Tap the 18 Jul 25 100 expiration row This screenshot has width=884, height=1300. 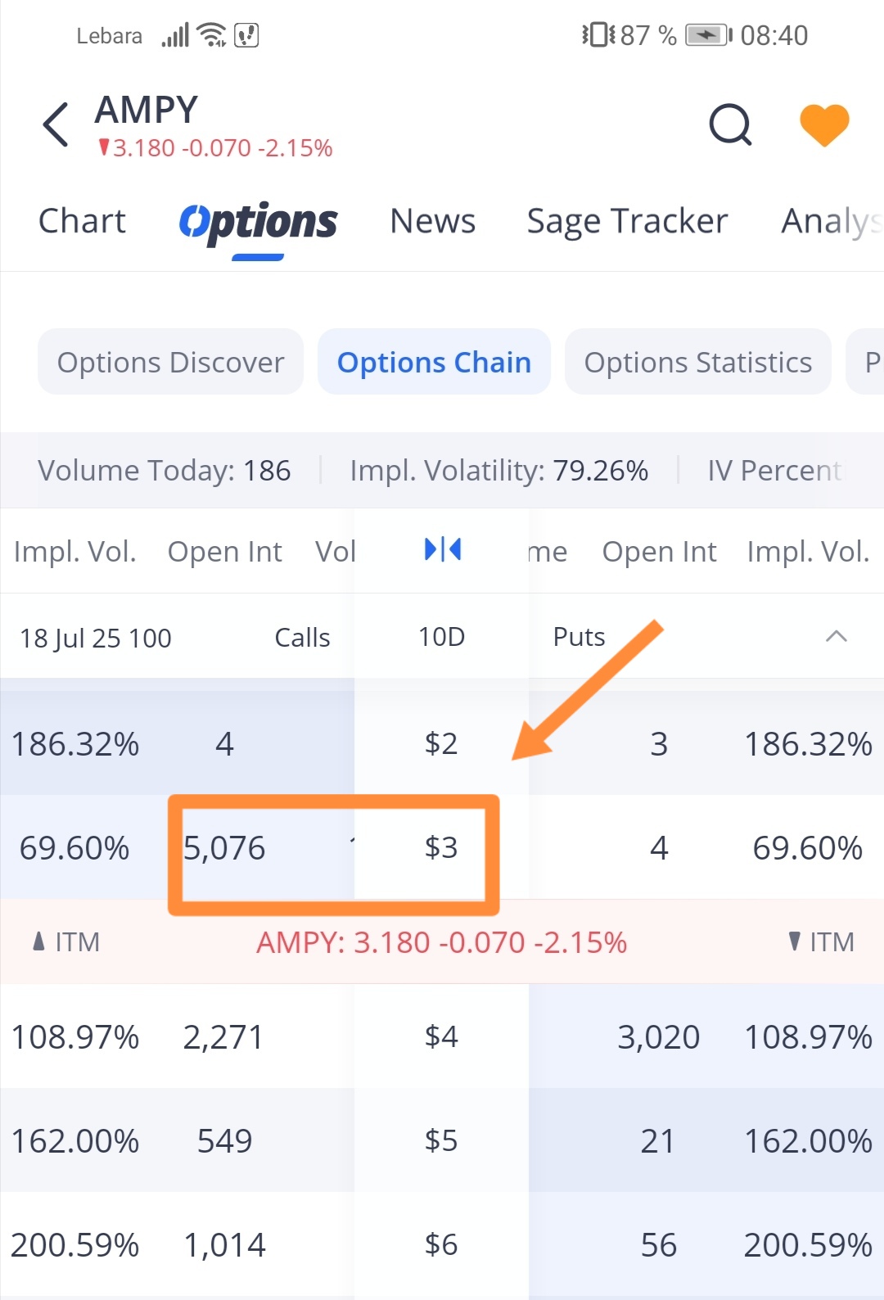[96, 638]
